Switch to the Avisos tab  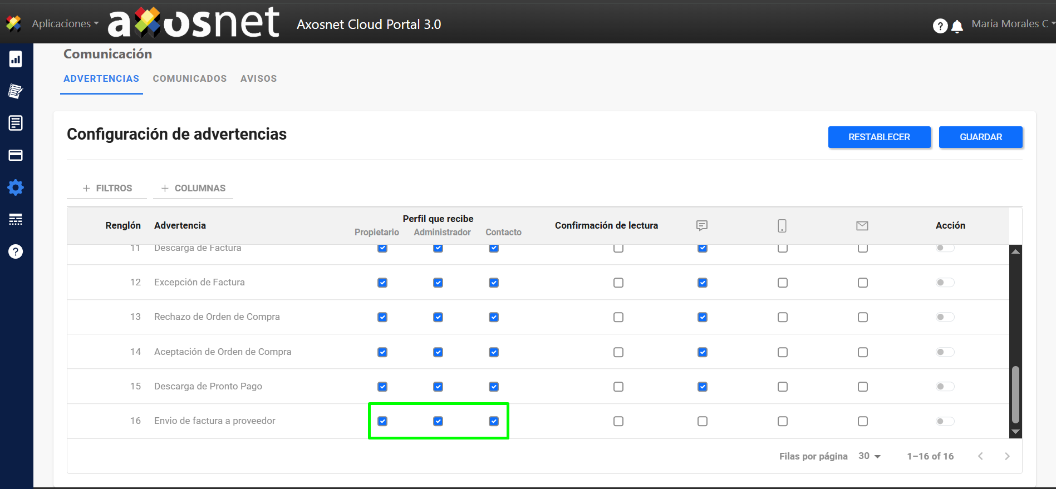tap(258, 78)
